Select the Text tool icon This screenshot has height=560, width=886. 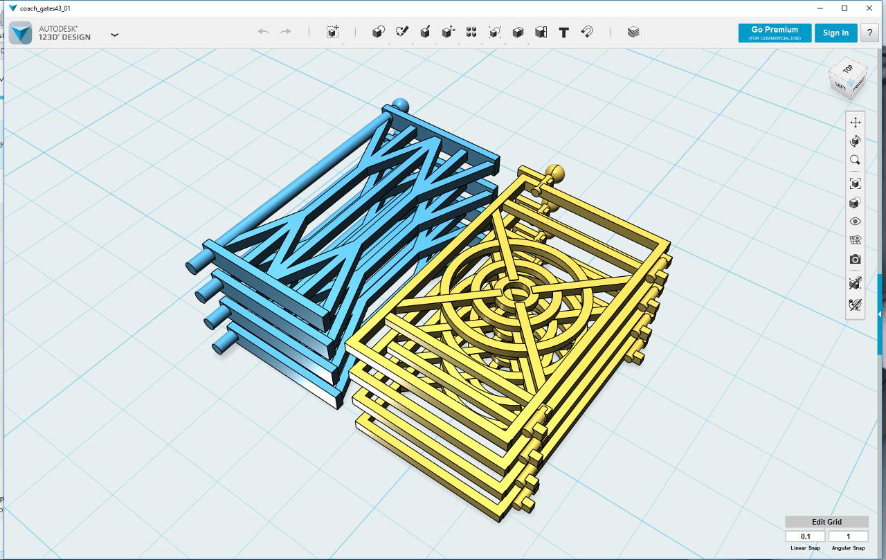[564, 32]
